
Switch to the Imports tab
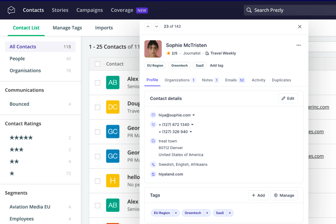(x=104, y=28)
